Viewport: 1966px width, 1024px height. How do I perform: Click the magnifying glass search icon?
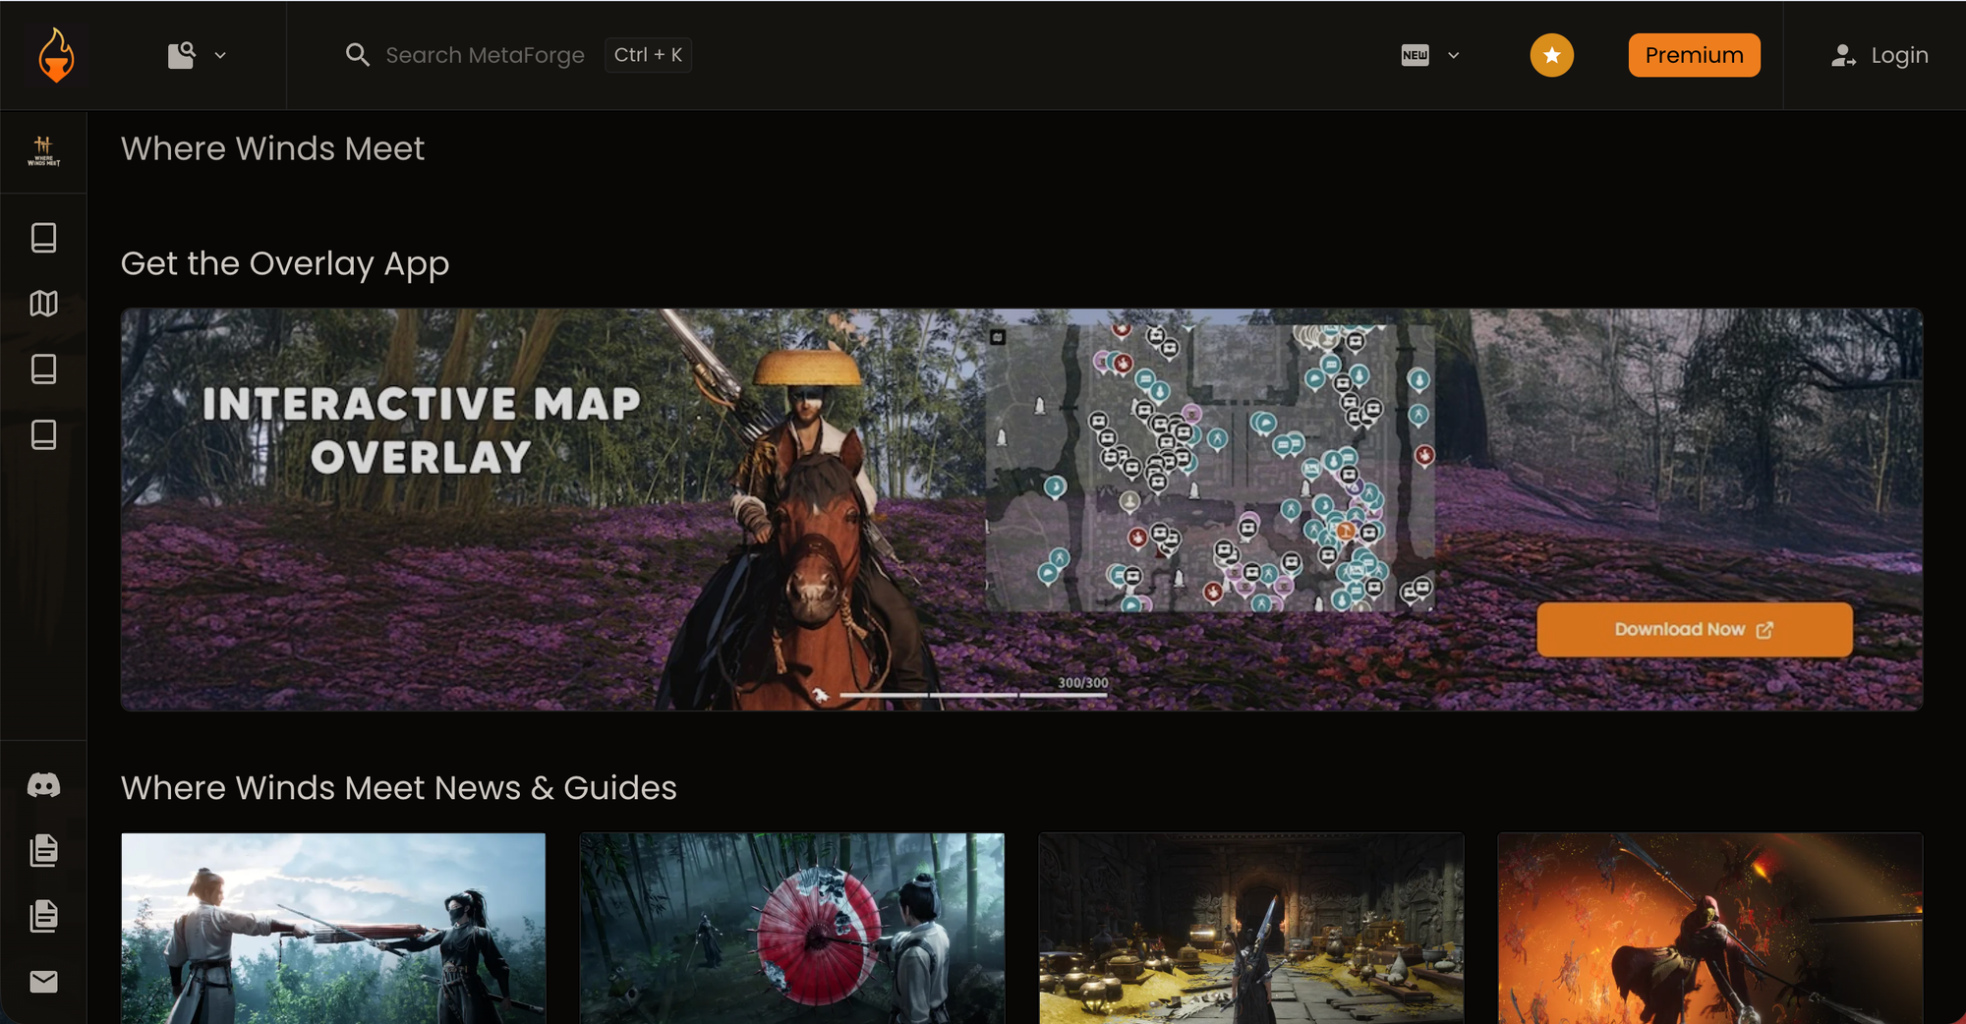coord(358,55)
